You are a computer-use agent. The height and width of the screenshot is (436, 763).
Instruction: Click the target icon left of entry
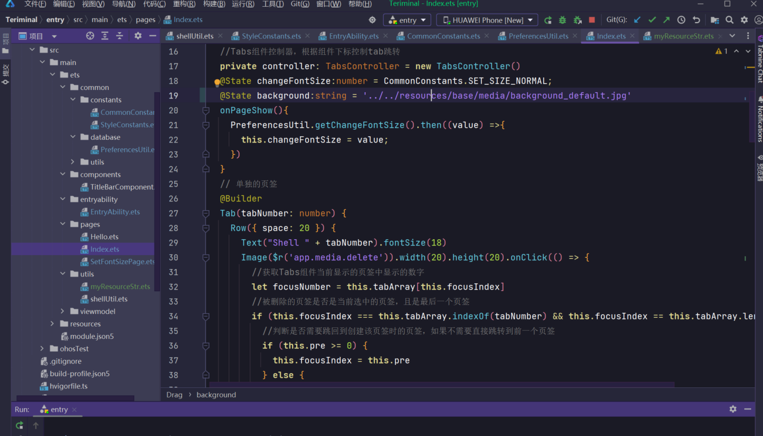(x=372, y=20)
